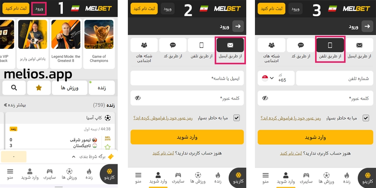Click the back arrow in panel 2 header

click(238, 26)
